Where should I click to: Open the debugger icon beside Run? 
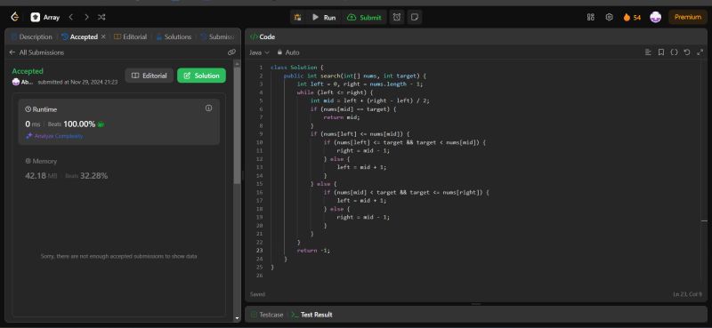pos(298,17)
